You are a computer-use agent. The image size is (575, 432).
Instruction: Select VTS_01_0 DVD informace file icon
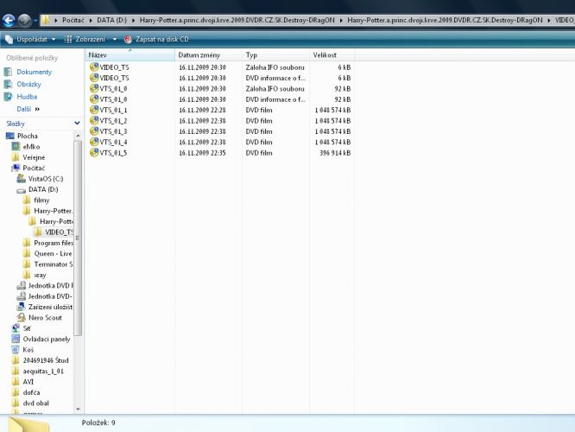click(94, 99)
